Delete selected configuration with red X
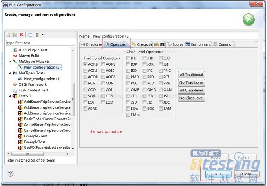 coord(21,35)
